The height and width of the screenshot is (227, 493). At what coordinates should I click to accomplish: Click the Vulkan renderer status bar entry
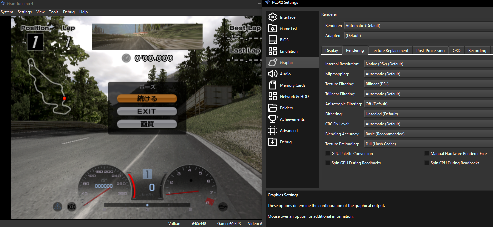click(x=174, y=224)
